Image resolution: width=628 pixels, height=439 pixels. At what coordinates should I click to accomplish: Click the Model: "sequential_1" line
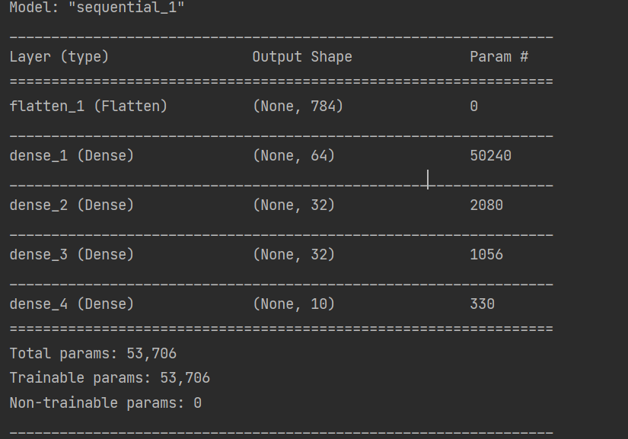[97, 7]
